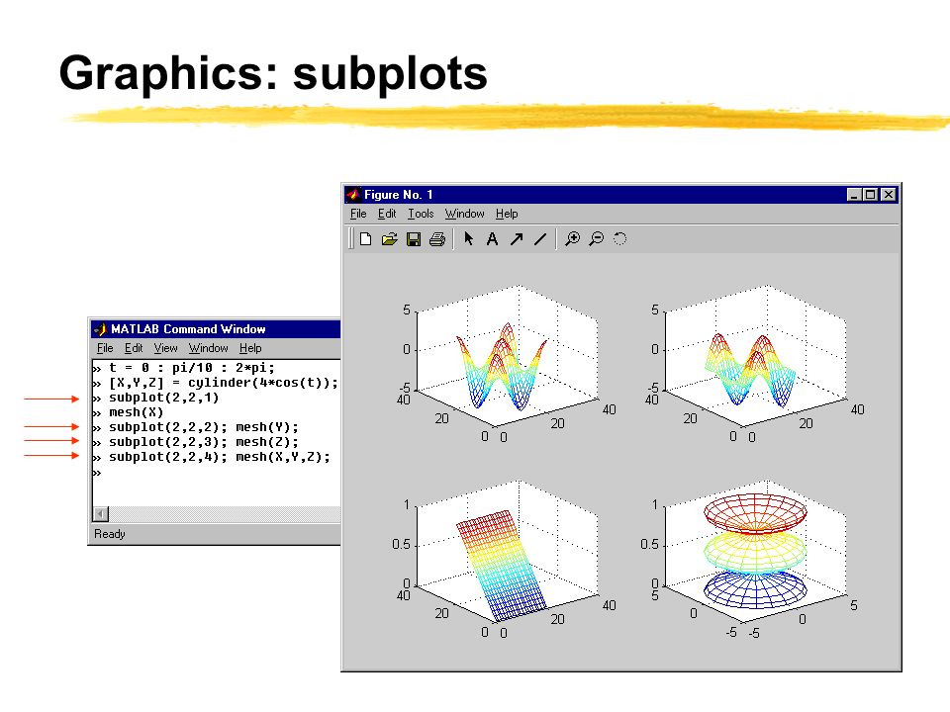950x712 pixels.
Task: Click the MATLAB Command Window title bar
Action: tap(216, 328)
